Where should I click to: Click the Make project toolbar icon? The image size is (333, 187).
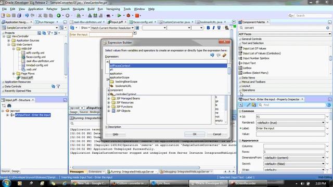(x=90, y=16)
